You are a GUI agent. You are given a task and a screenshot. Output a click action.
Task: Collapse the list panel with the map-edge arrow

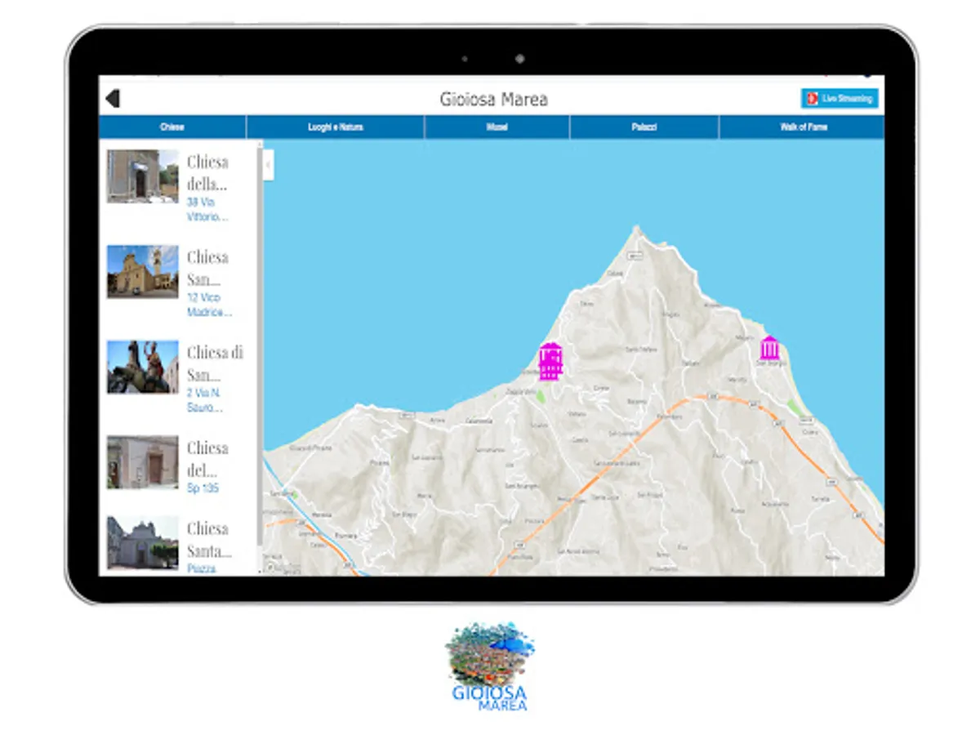[269, 166]
